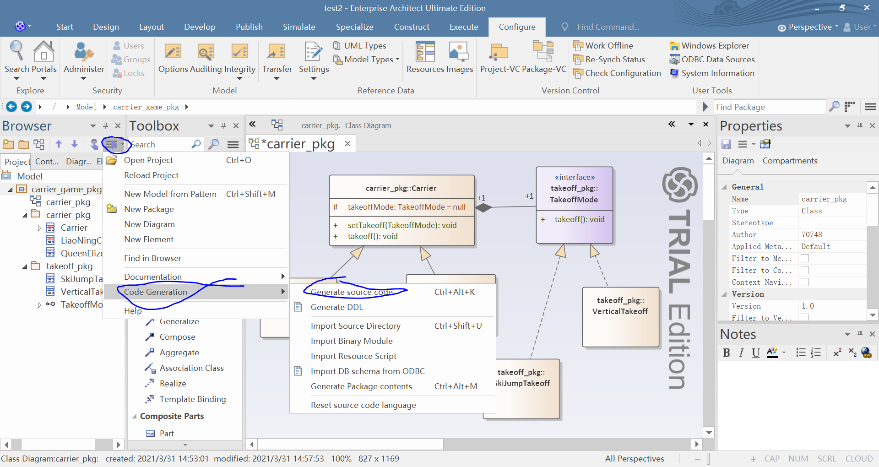The height and width of the screenshot is (467, 879).
Task: Click the Locks button
Action: [128, 73]
